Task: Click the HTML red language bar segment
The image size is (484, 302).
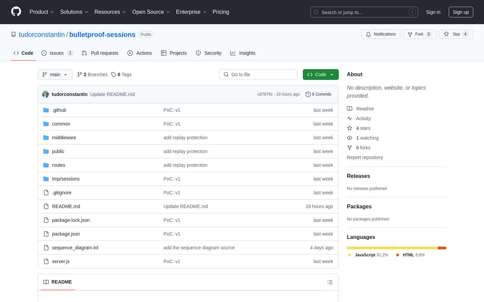Action: [442, 248]
